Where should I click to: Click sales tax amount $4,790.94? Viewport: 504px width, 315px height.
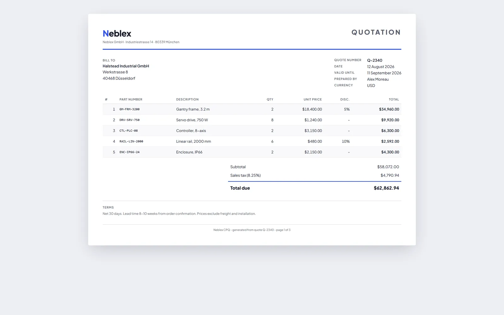pos(390,175)
